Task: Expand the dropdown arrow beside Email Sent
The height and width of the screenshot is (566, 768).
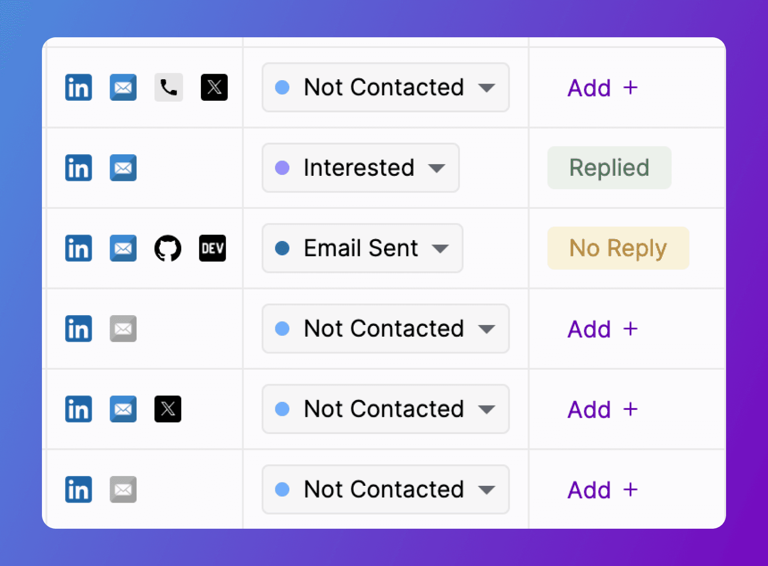Action: [440, 248]
